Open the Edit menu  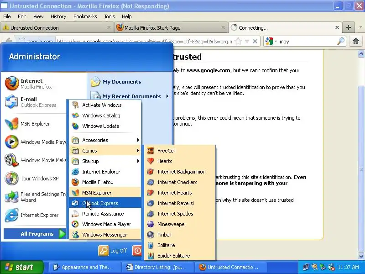coord(22,16)
